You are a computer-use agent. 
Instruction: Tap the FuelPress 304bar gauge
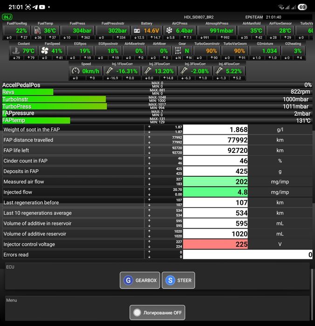(77, 31)
